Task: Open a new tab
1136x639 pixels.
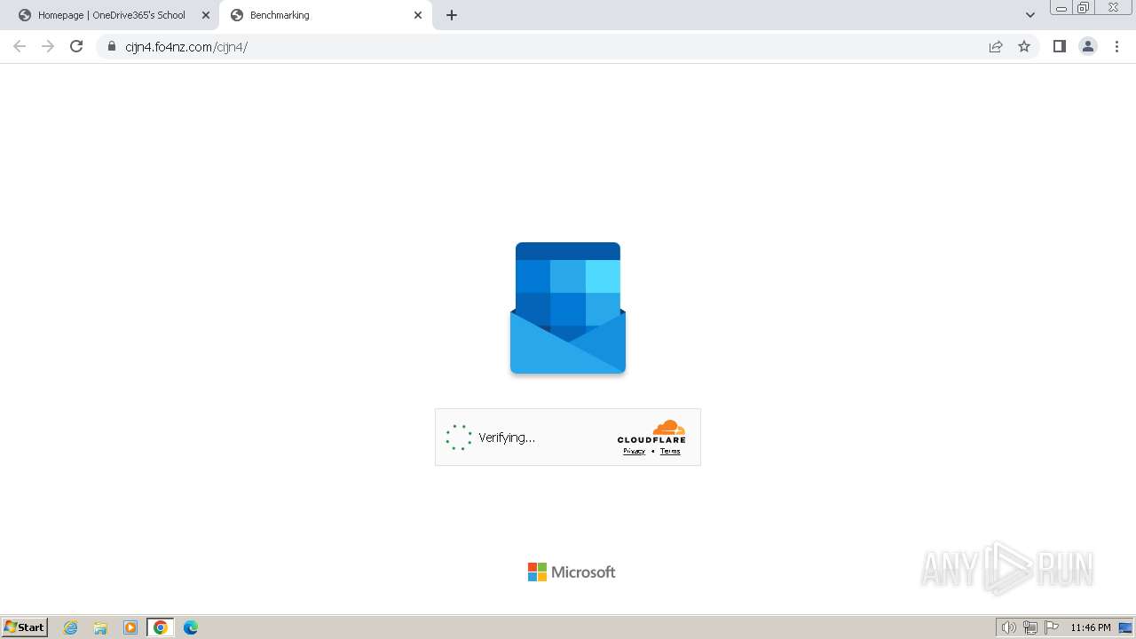Action: (x=452, y=15)
